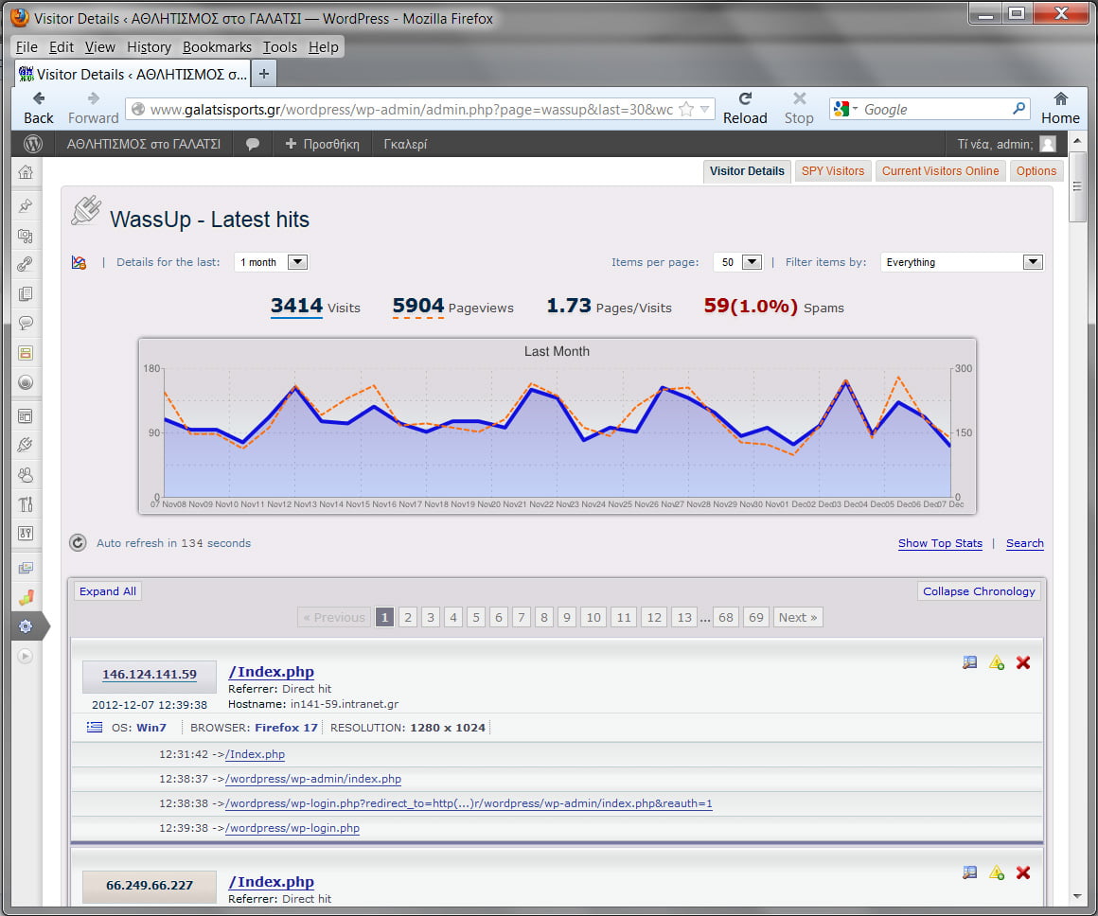
Task: Delete the 66.249.66.227 record with red X
Action: click(x=1023, y=872)
